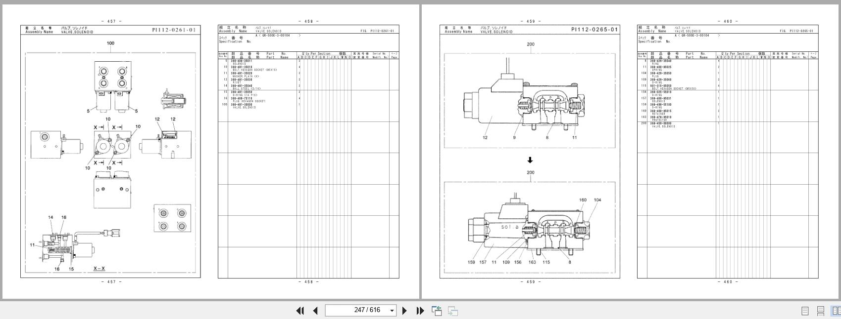
Task: Click callout 104 on the valve drawing
Action: point(597,200)
